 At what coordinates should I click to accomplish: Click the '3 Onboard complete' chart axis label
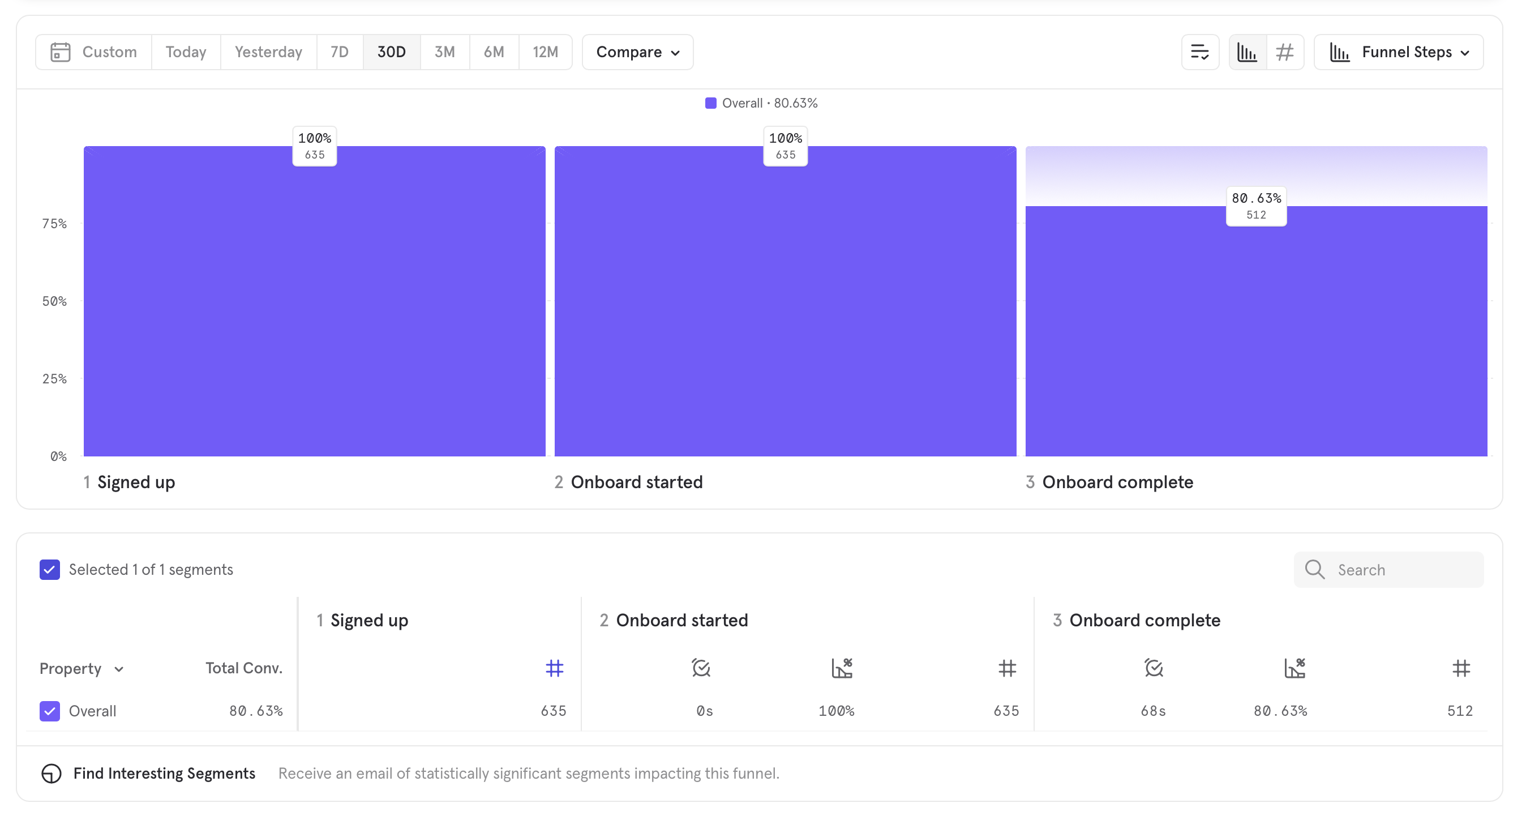(1109, 482)
